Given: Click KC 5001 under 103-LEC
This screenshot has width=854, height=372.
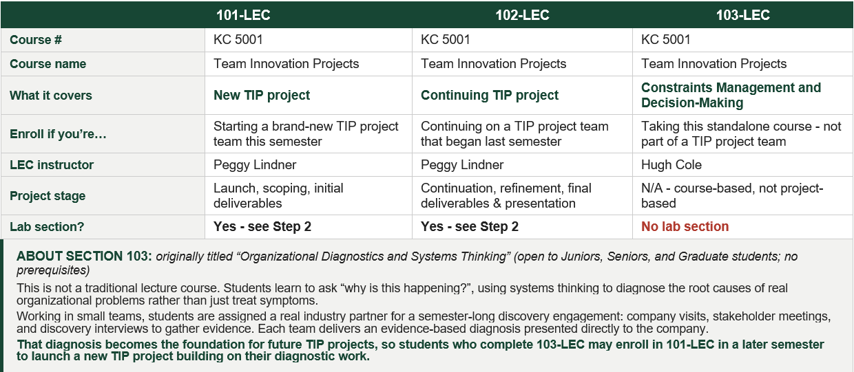Looking at the screenshot, I should pos(666,40).
